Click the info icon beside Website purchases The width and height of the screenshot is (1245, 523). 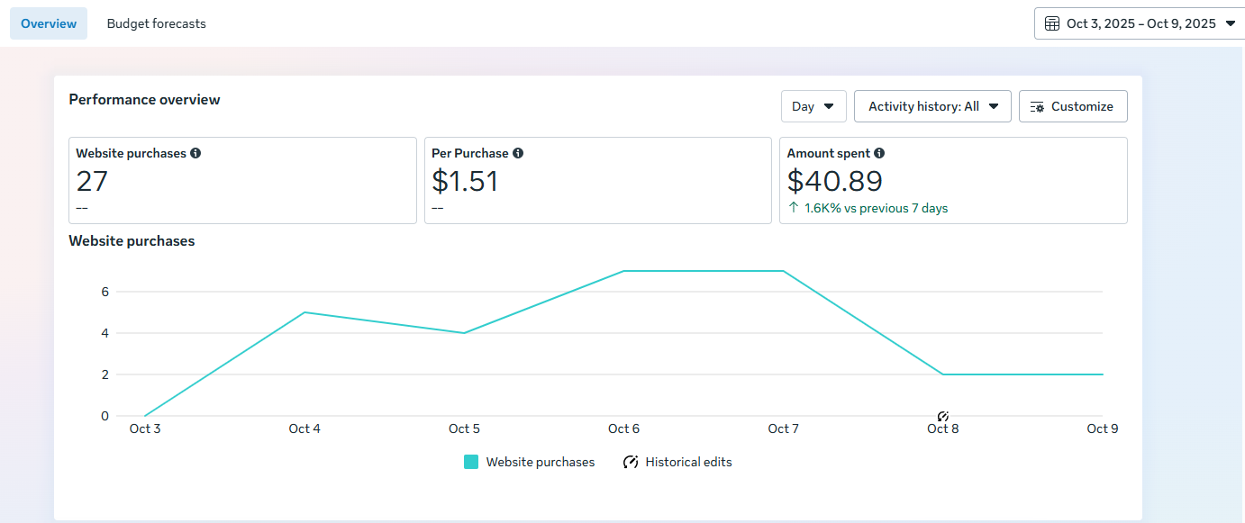click(x=195, y=153)
